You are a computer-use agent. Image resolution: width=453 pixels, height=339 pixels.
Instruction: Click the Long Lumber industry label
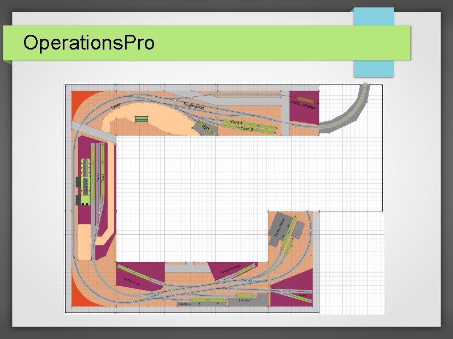[303, 104]
